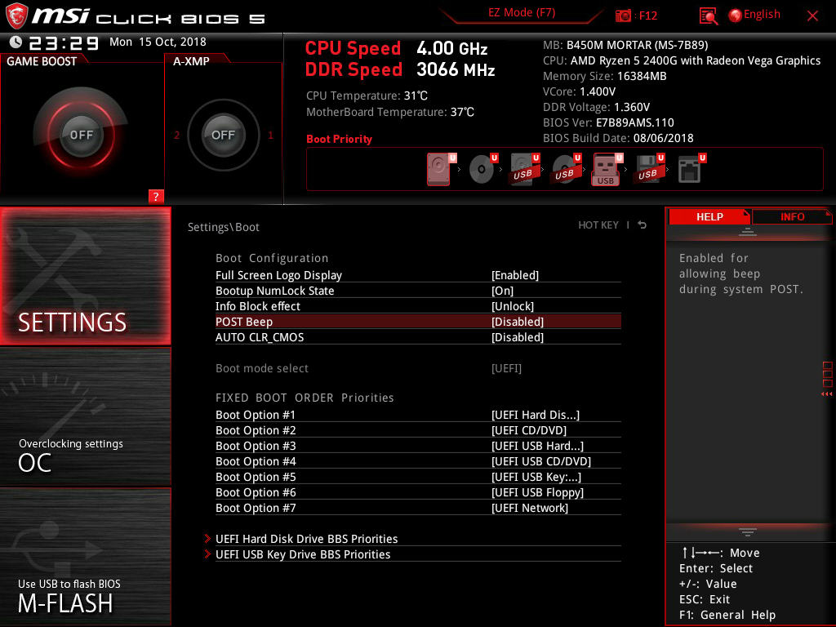The width and height of the screenshot is (836, 627).
Task: Select the network boot icon in Boot Priority
Action: [x=690, y=169]
